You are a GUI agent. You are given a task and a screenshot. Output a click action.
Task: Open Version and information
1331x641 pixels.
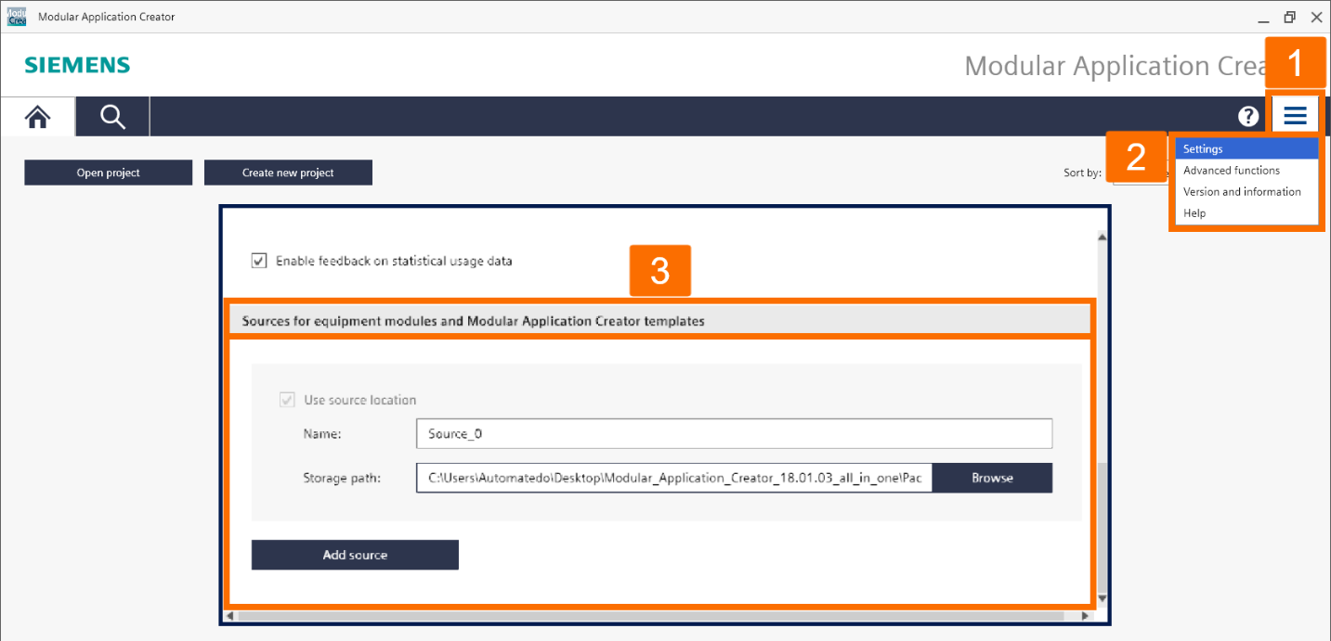click(1241, 191)
